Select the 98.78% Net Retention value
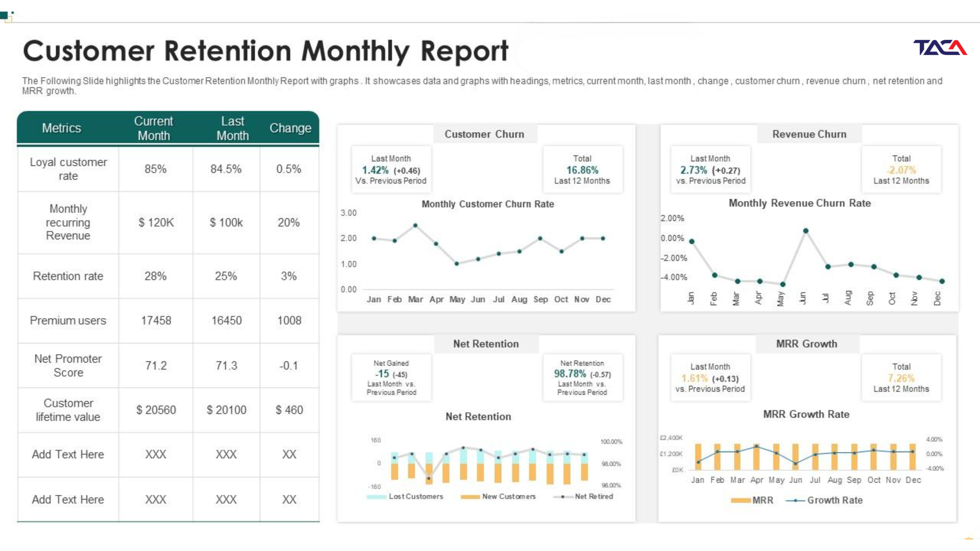This screenshot has width=980, height=551. pos(570,373)
